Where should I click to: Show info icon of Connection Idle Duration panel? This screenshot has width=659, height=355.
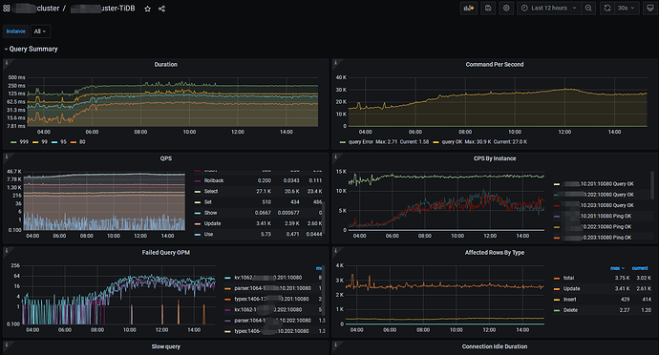coord(335,345)
